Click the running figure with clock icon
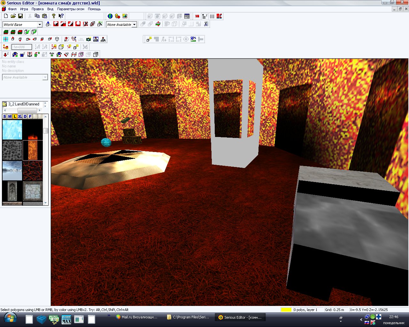Screen dimensions: 409x327 74,39
